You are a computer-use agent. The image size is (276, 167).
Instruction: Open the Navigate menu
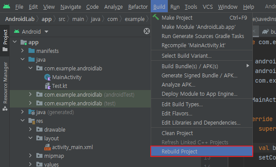tap(71, 7)
